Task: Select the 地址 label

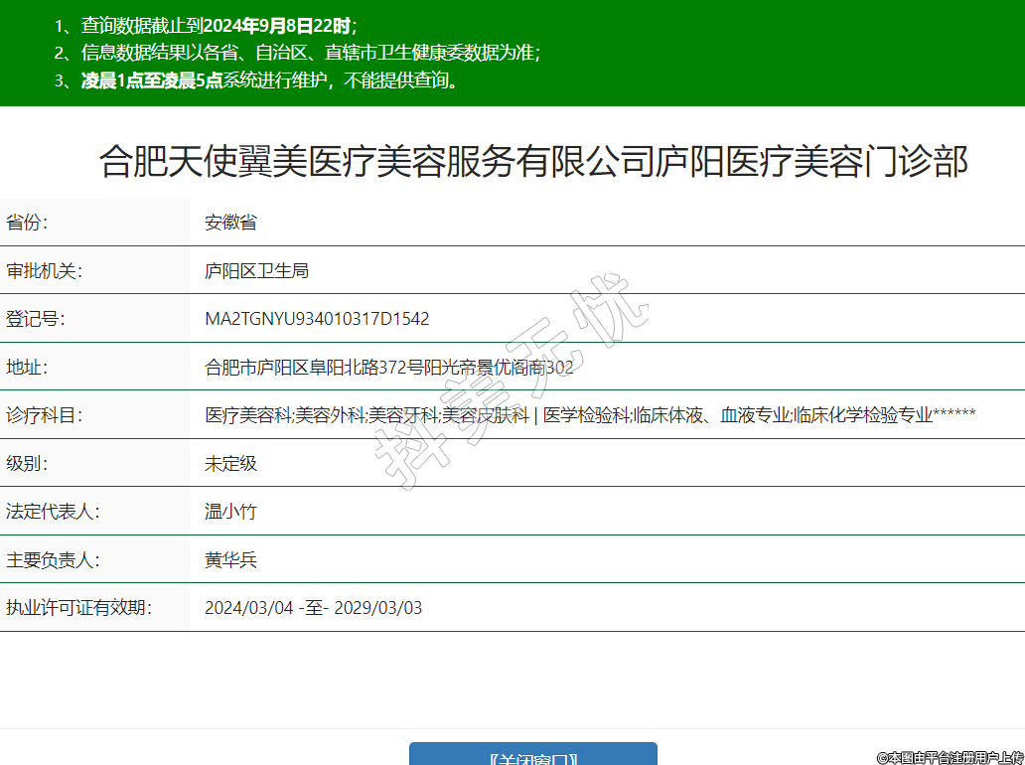Action: pos(27,368)
